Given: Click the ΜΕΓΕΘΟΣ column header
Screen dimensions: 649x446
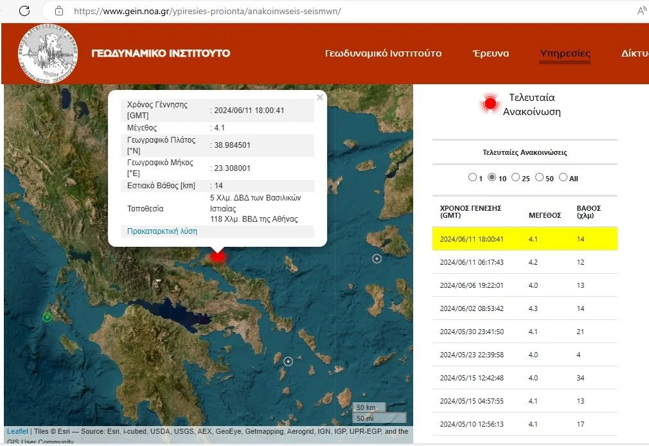Looking at the screenshot, I should tap(545, 215).
